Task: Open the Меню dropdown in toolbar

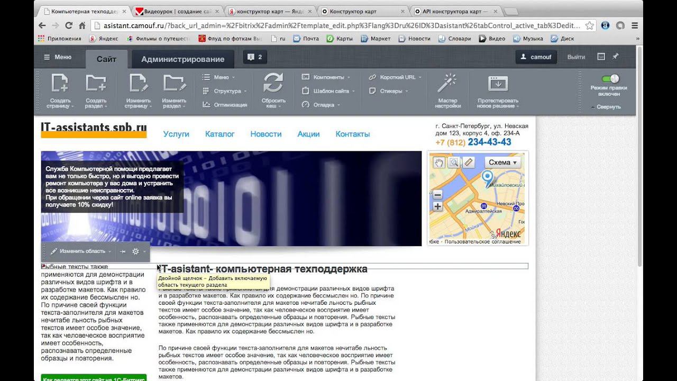Action: tap(219, 77)
